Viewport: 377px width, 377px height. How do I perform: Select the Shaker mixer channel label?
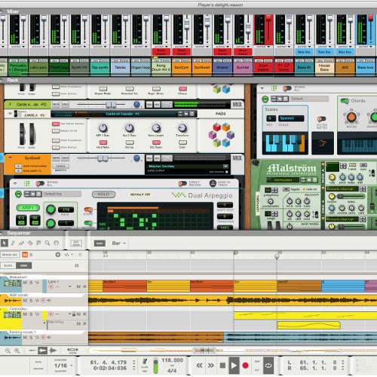[222, 67]
